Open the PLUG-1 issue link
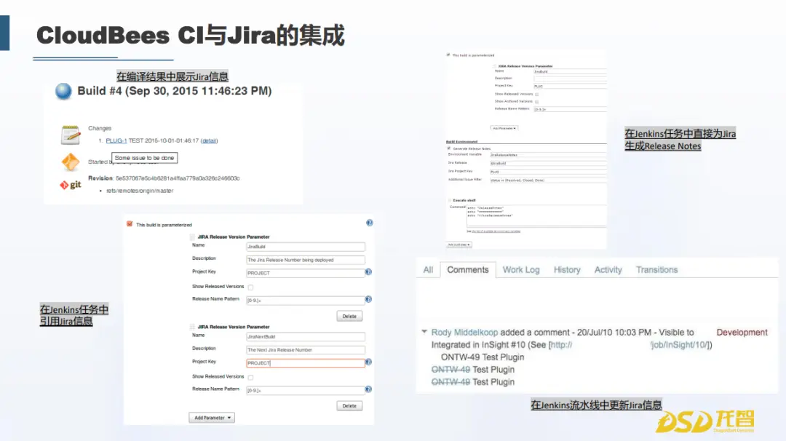Viewport: 786px width, 441px height. click(x=116, y=141)
